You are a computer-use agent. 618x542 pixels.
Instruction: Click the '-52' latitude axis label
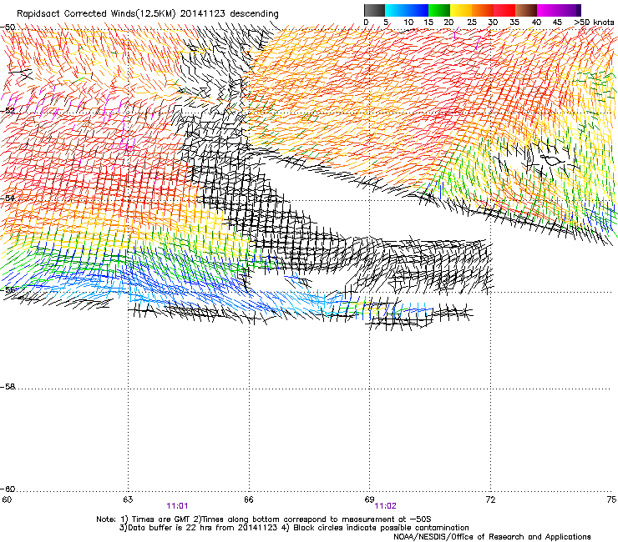[8, 110]
